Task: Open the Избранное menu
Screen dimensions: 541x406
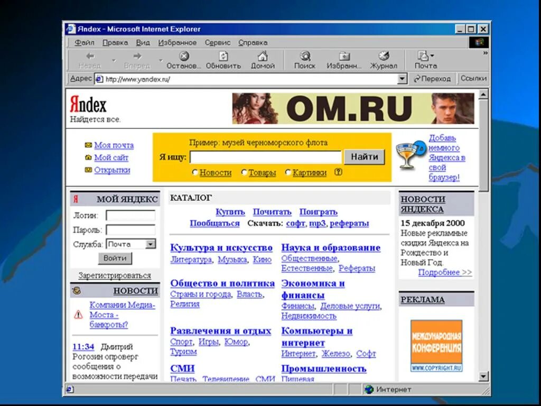Action: [178, 43]
